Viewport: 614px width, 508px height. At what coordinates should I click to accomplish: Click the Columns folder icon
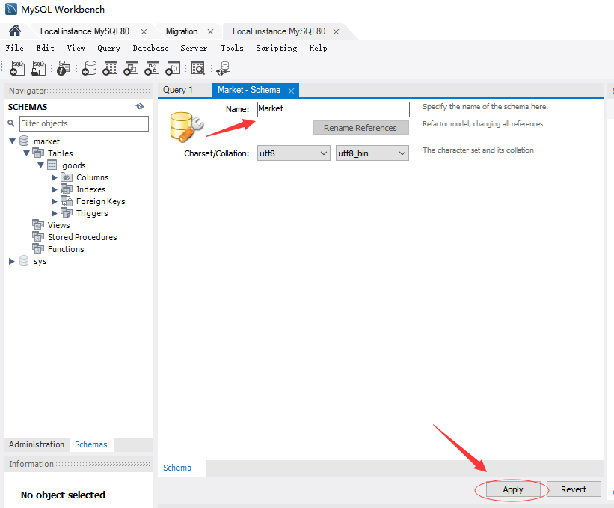tap(67, 177)
